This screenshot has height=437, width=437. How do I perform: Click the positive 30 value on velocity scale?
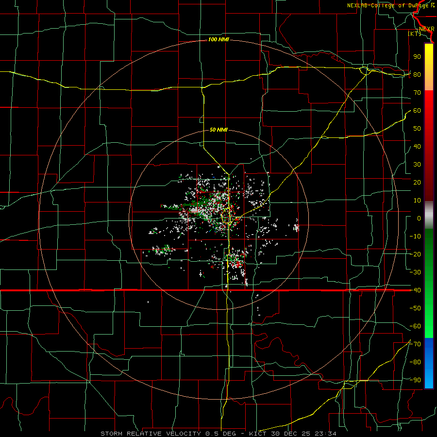417,165
